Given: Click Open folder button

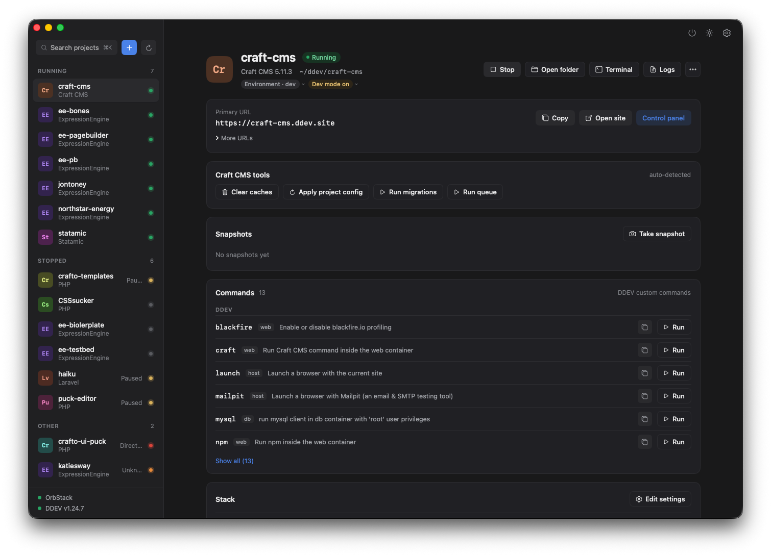Looking at the screenshot, I should [x=555, y=69].
